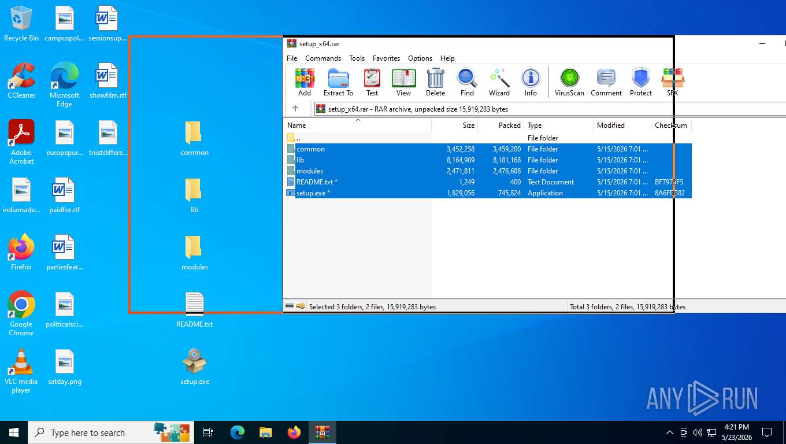
Task: Select the Delete toolbar icon
Action: 435,82
